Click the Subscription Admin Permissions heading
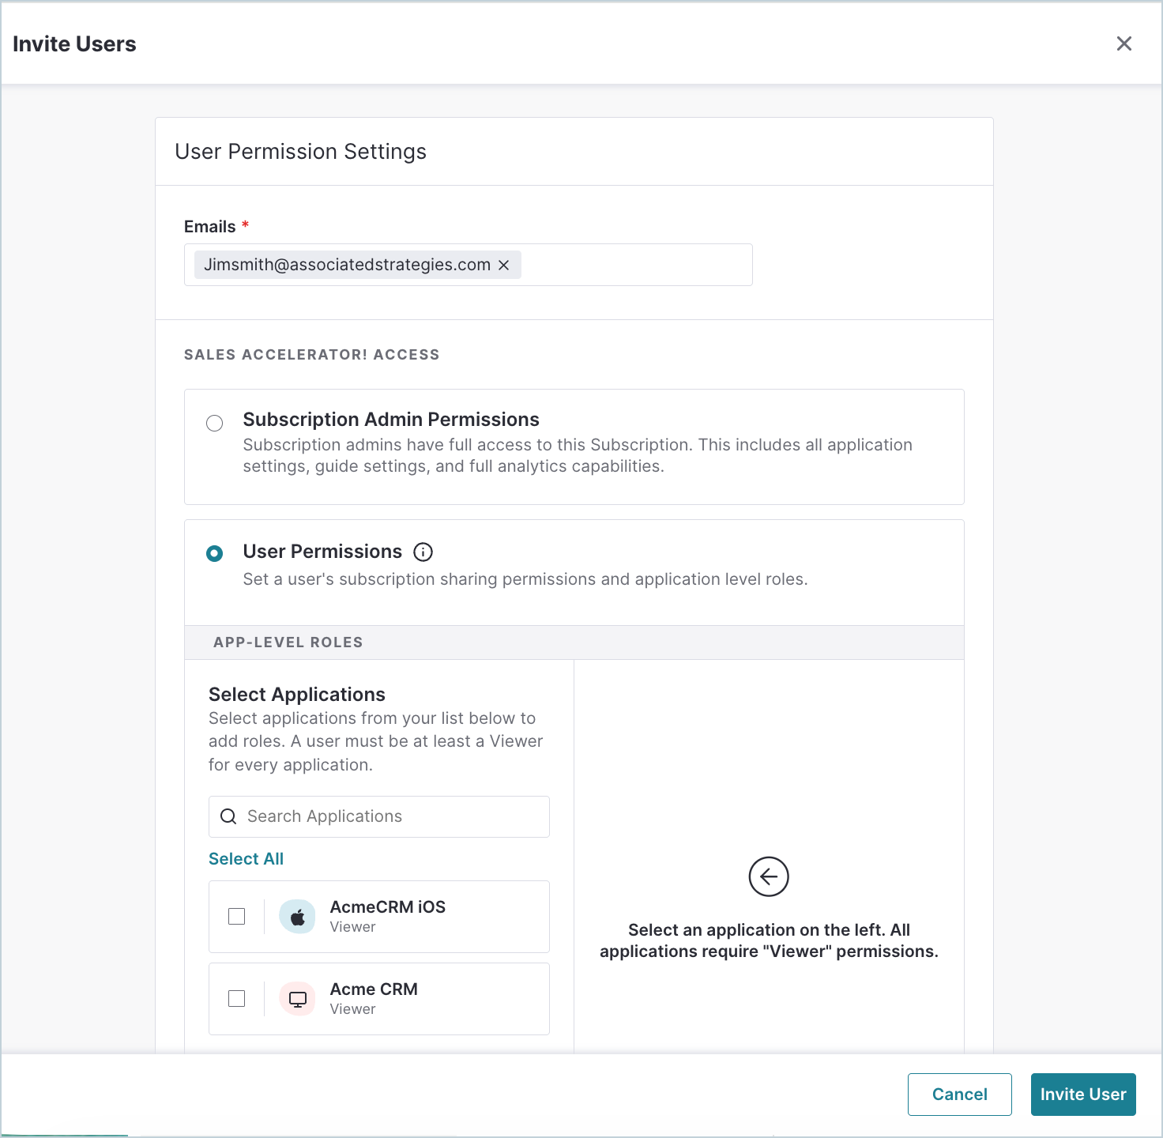1163x1138 pixels. 391,420
